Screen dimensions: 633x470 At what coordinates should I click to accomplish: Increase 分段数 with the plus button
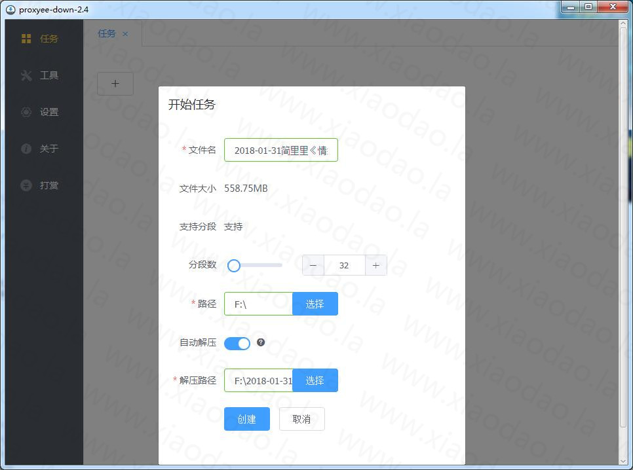(x=376, y=265)
